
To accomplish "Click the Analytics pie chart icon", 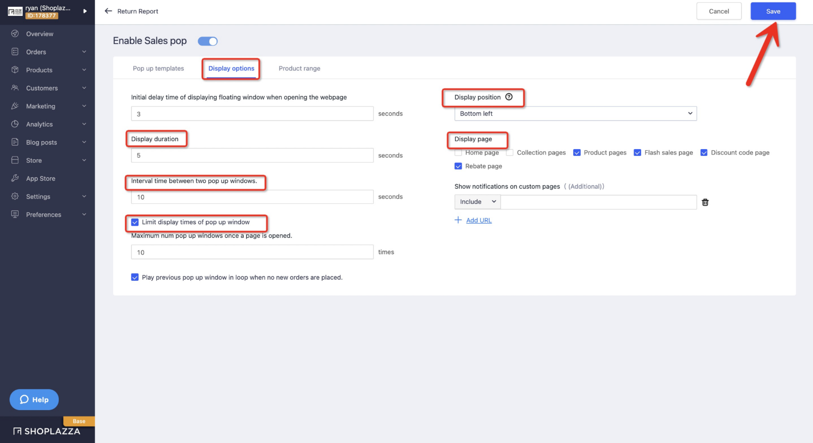I will pyautogui.click(x=15, y=124).
